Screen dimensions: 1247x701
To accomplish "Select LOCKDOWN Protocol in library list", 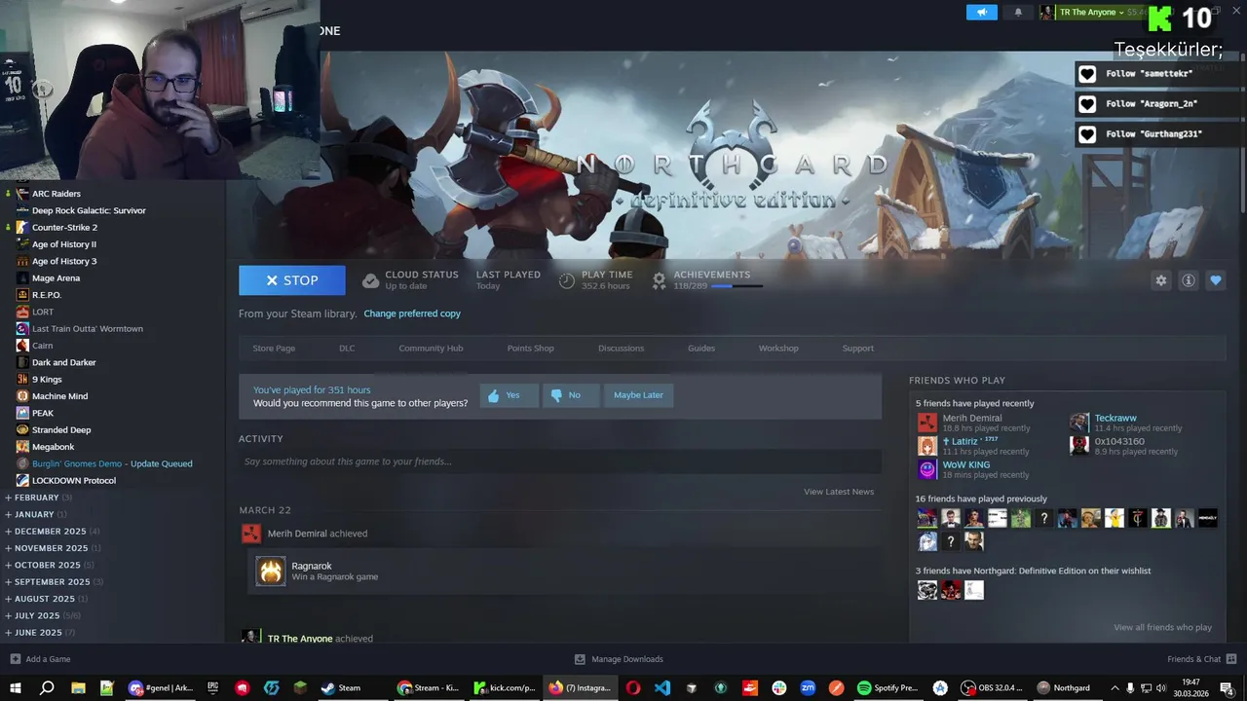I will tap(74, 481).
